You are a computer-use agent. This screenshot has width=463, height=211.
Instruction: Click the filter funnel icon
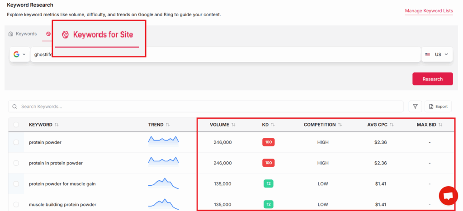point(415,106)
